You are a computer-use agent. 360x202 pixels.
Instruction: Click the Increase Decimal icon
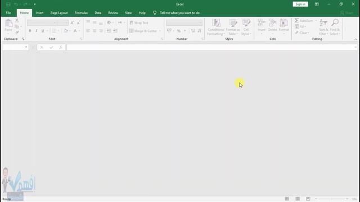click(193, 31)
